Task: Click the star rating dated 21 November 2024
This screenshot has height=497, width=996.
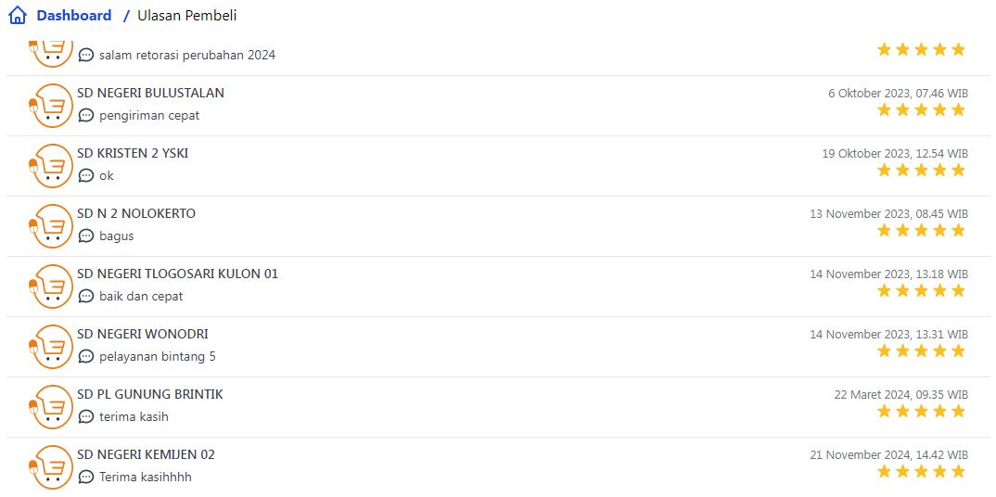Action: pyautogui.click(x=921, y=472)
